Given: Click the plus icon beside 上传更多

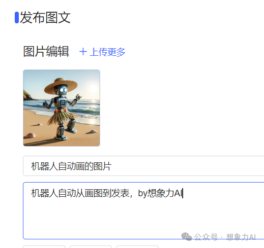Looking at the screenshot, I should click(83, 52).
